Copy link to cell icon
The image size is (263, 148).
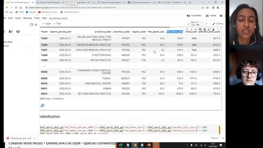196,30
